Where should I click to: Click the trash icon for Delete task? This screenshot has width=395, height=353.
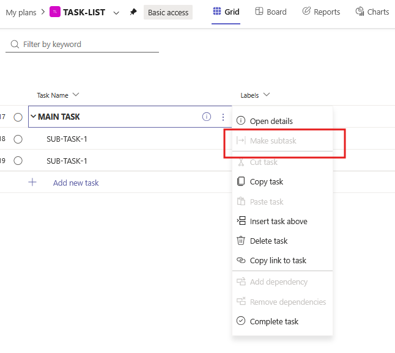coord(241,241)
